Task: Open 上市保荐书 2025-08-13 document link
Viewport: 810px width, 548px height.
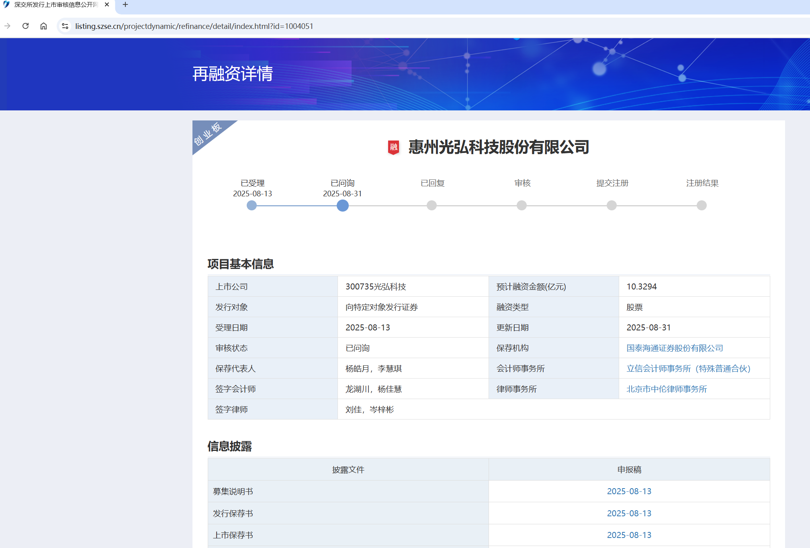Action: pos(629,535)
